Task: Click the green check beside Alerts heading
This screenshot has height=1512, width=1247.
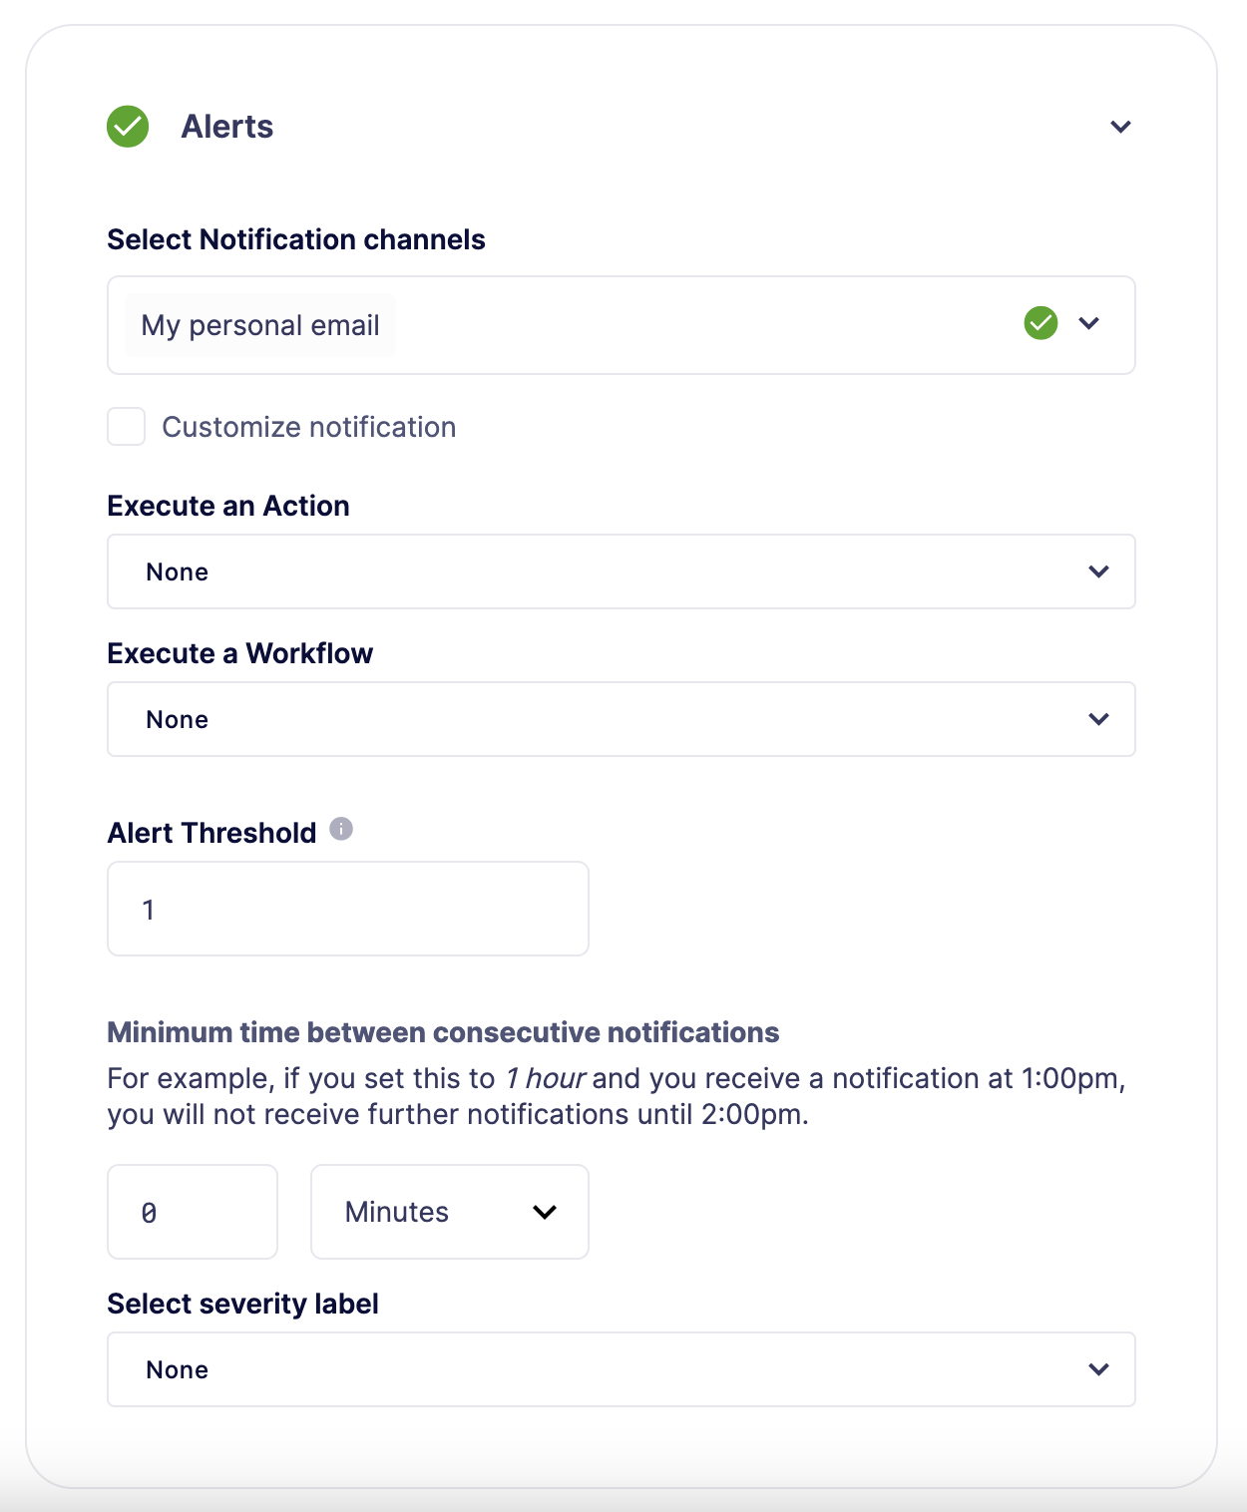Action: tap(127, 127)
